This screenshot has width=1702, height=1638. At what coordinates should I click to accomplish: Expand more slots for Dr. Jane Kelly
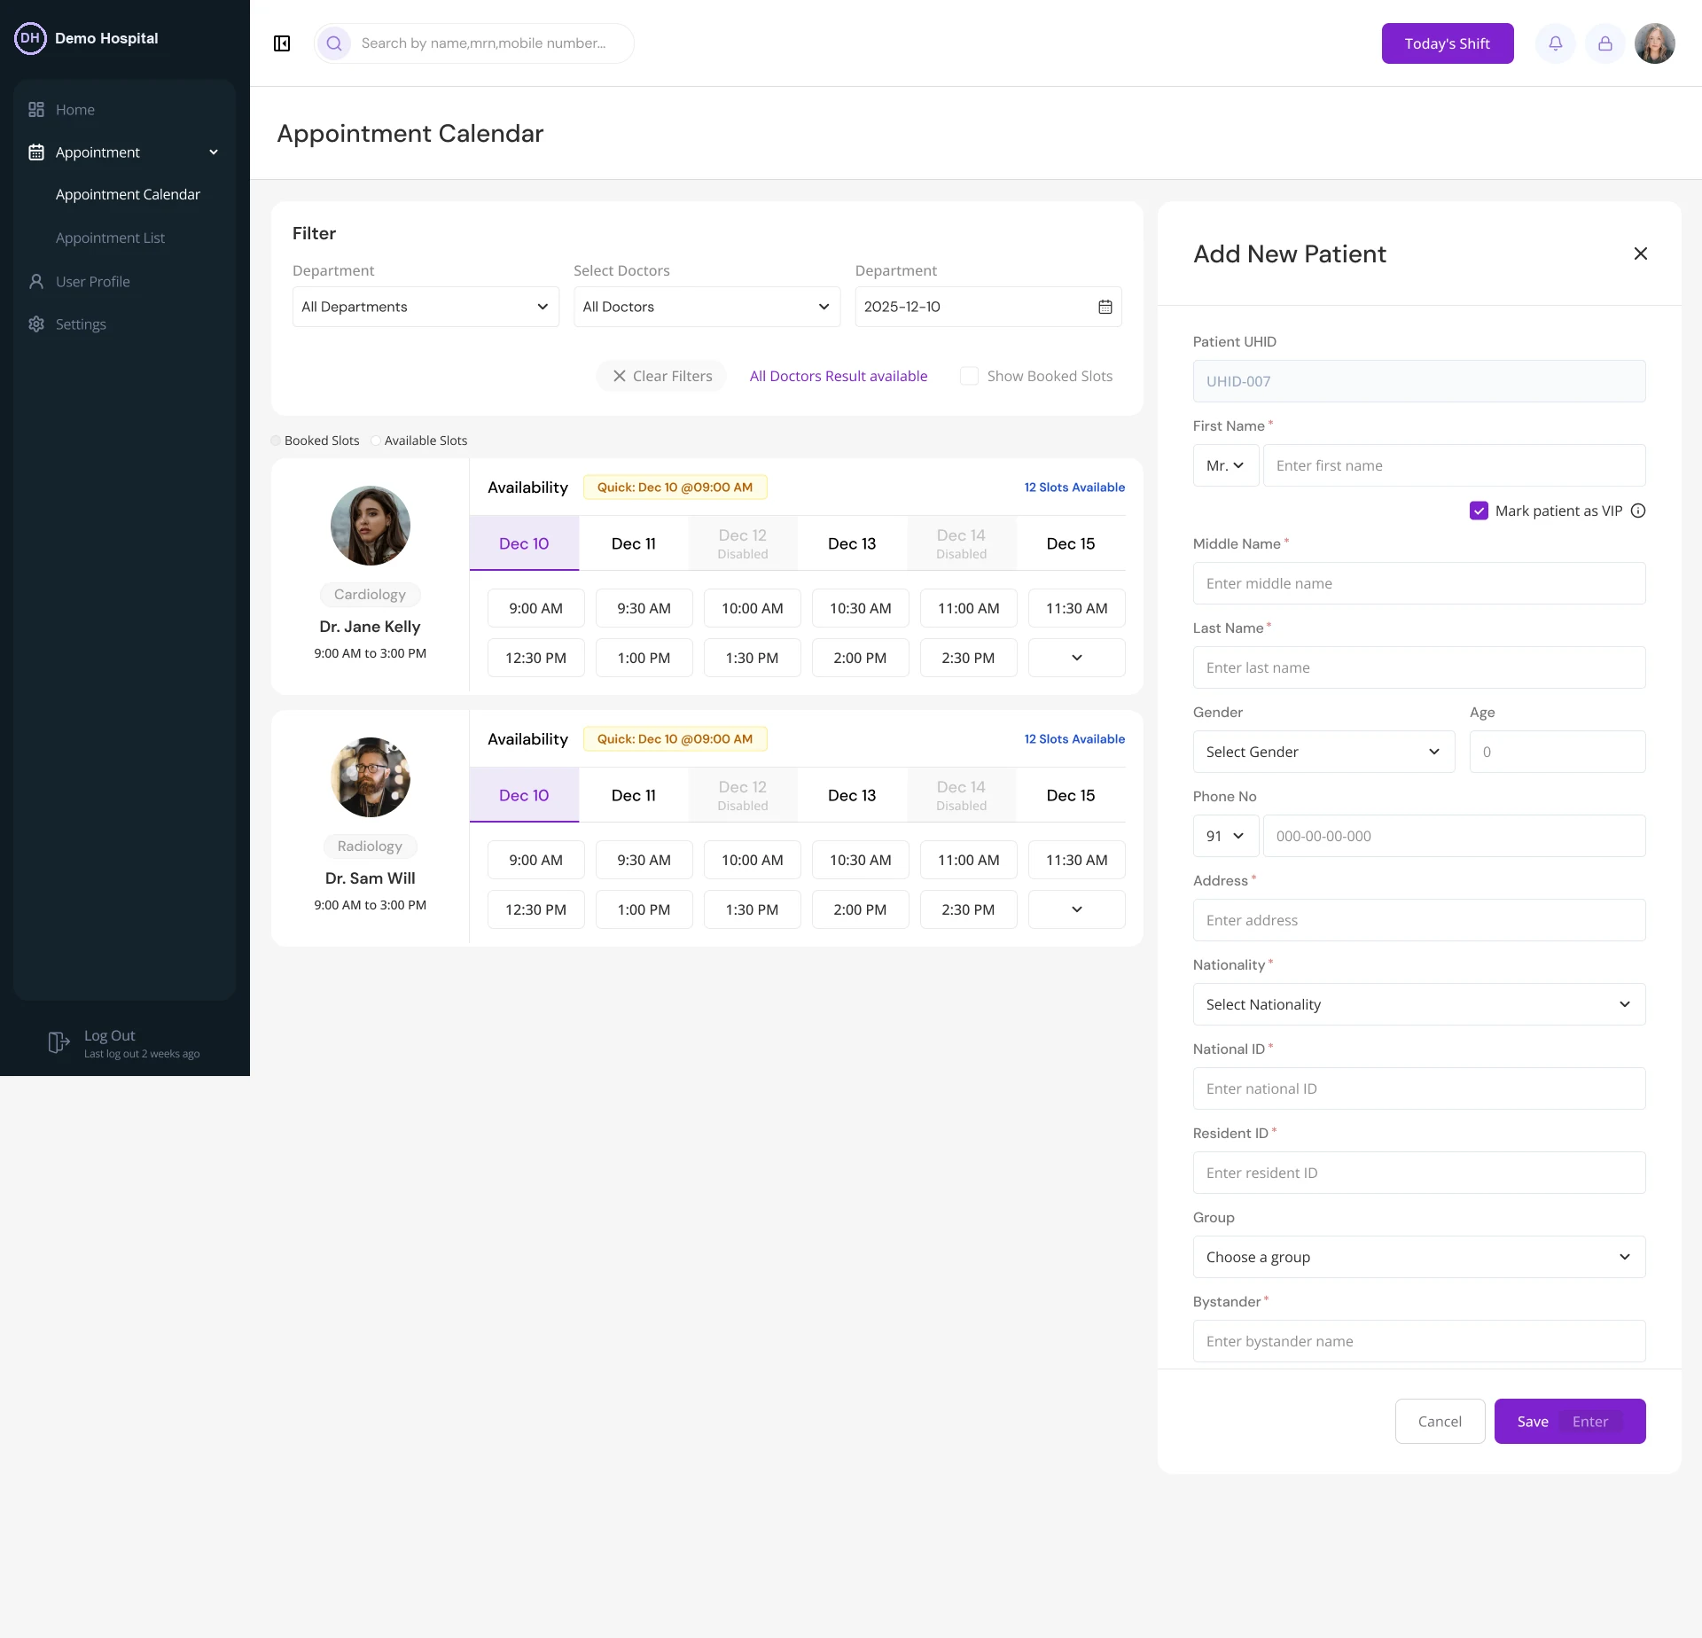coord(1077,658)
